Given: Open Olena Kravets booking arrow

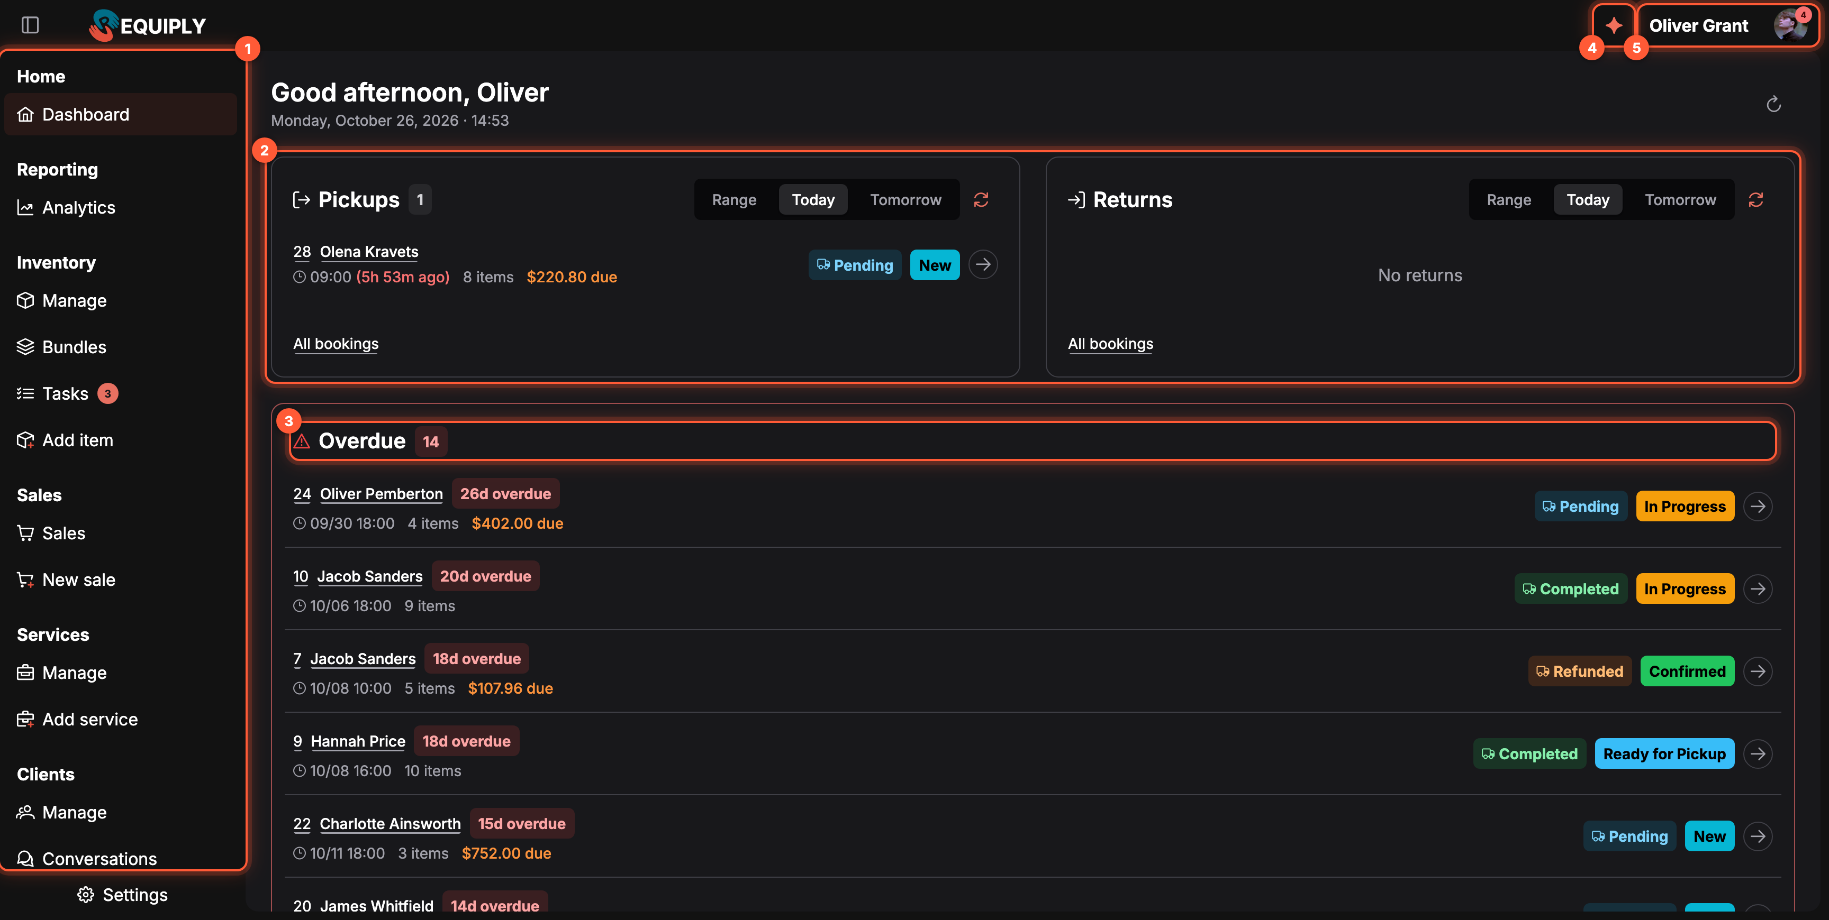Looking at the screenshot, I should (983, 264).
